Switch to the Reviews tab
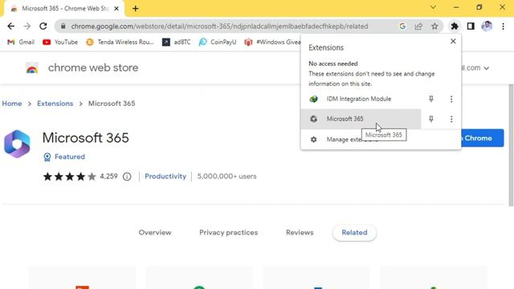The width and height of the screenshot is (514, 289). [300, 233]
